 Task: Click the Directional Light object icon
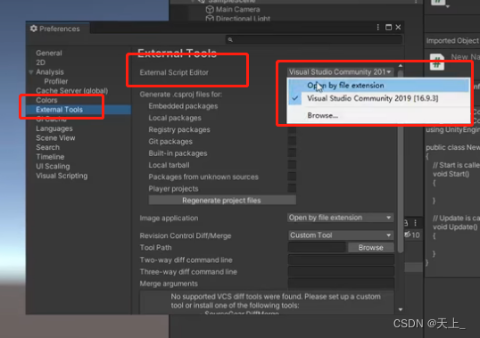(210, 19)
